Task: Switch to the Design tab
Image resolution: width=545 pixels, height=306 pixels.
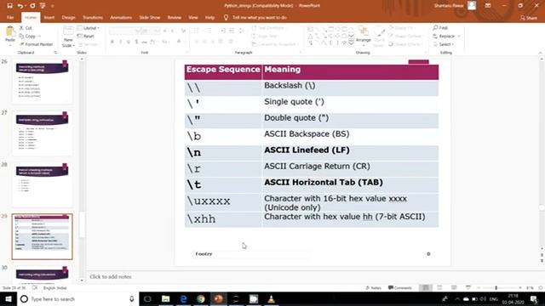Action: tap(68, 17)
